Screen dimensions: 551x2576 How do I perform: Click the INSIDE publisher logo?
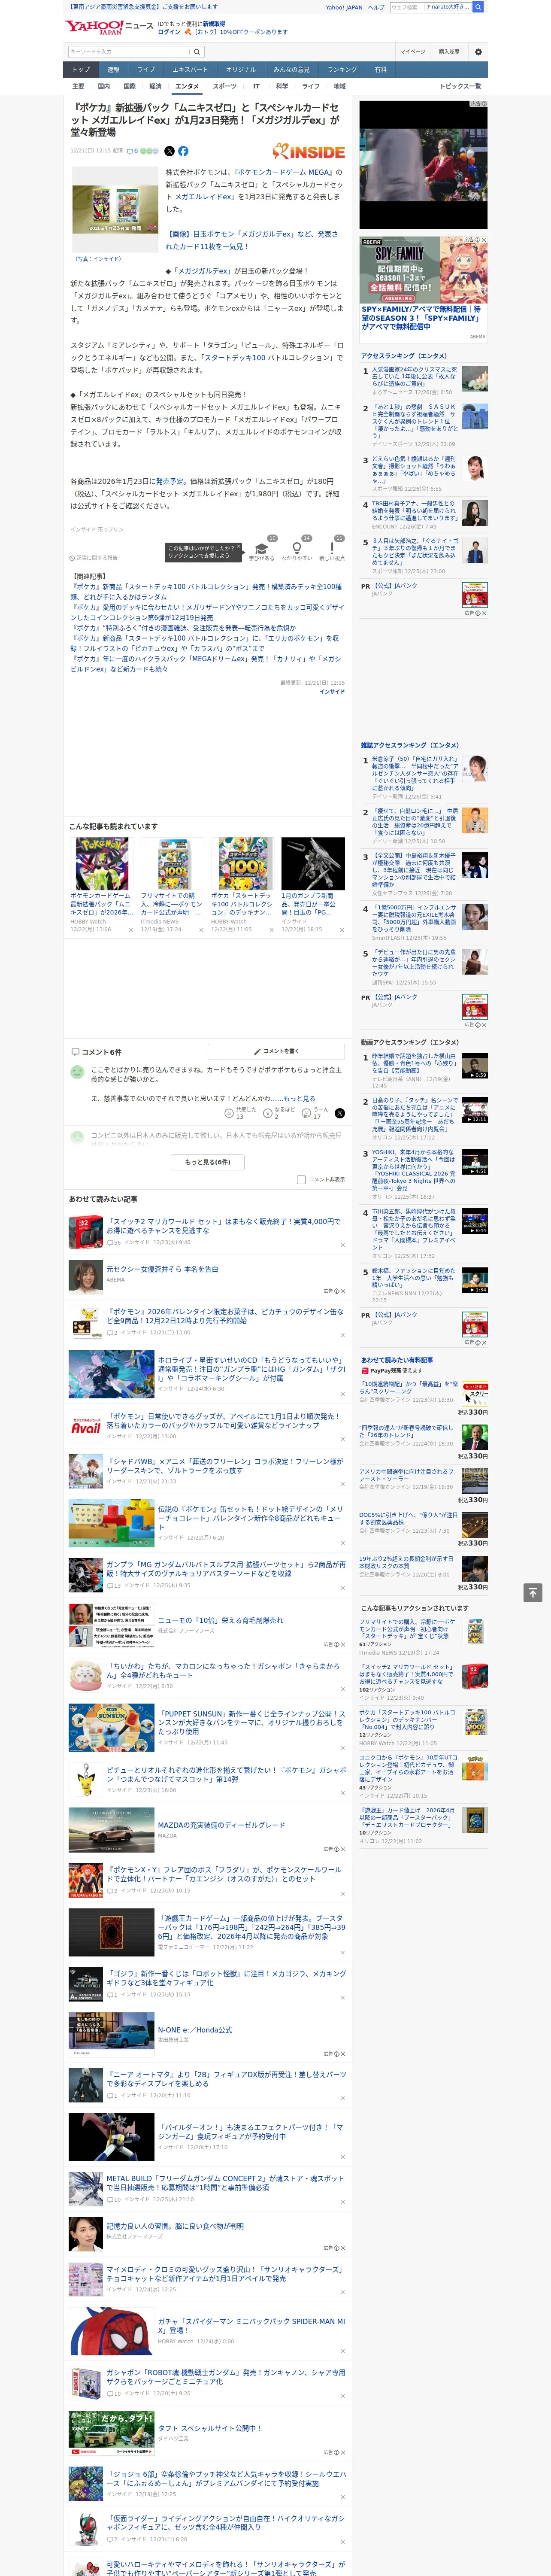pos(309,152)
